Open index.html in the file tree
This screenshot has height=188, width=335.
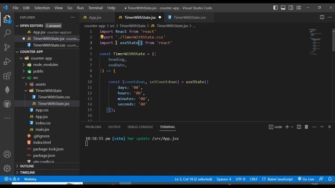(x=42, y=143)
